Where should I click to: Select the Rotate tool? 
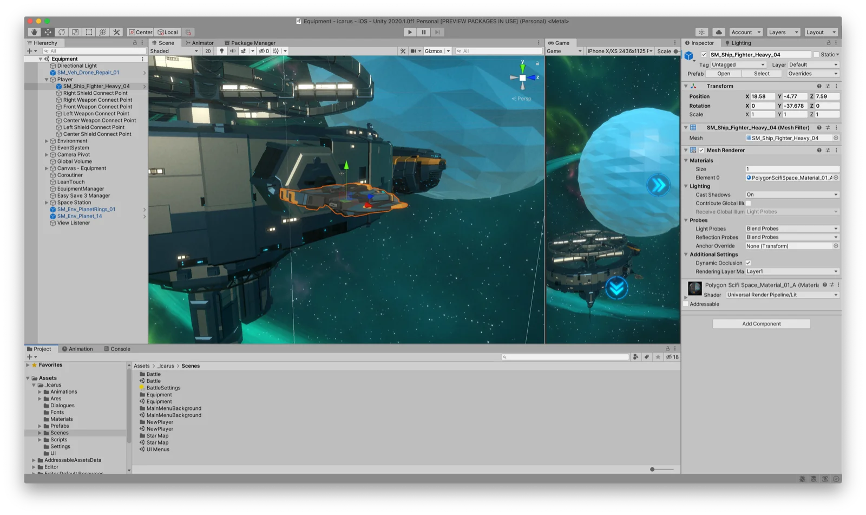coord(61,32)
